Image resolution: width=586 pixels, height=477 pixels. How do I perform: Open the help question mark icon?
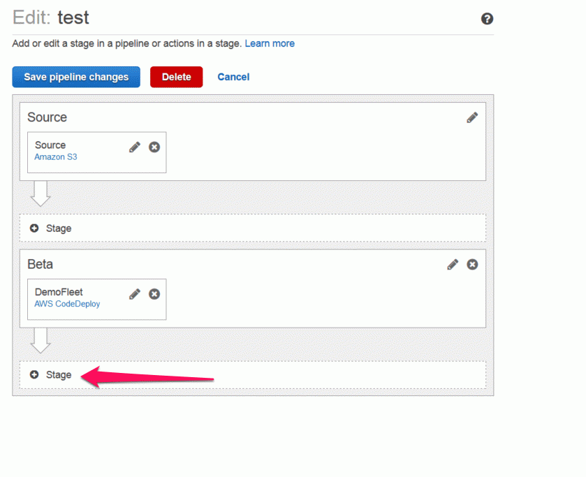point(487,19)
